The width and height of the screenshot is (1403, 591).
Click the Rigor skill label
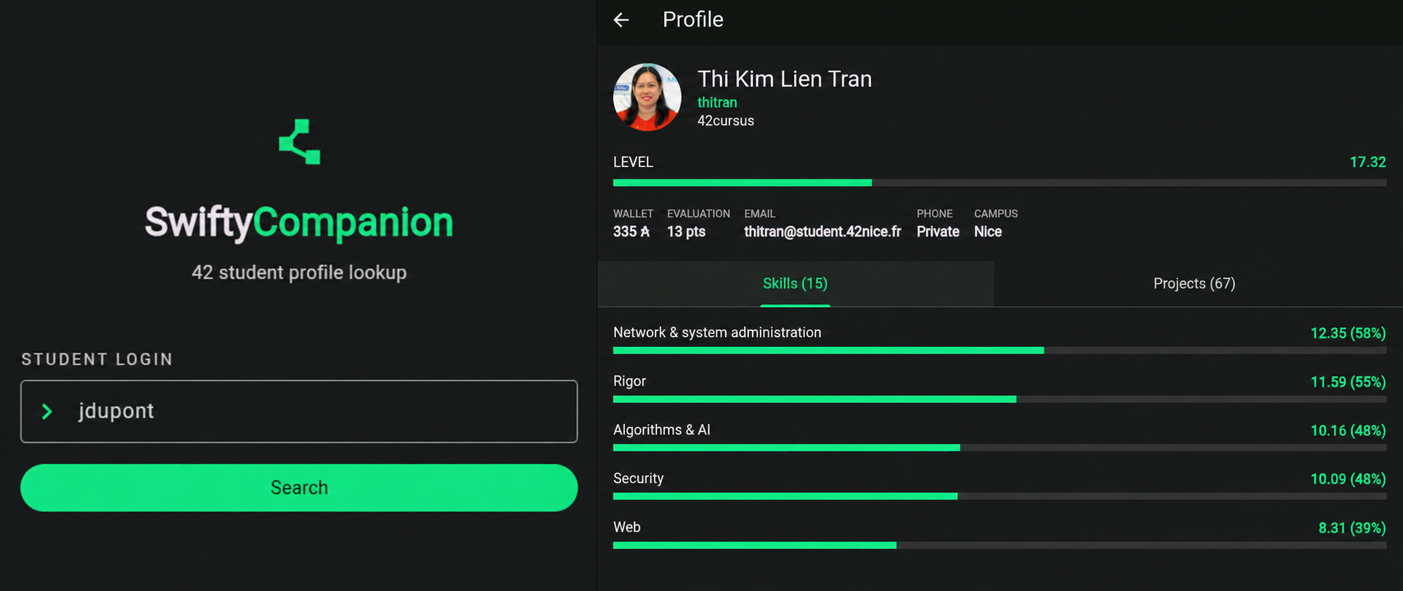629,381
